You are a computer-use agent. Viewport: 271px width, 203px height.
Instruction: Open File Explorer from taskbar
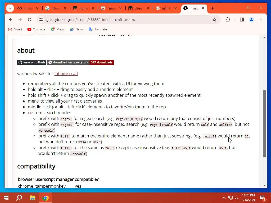click(32, 198)
